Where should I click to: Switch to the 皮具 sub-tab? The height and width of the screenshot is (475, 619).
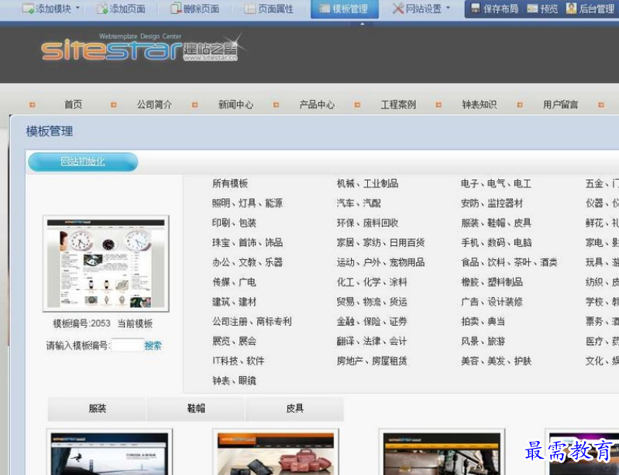coord(294,408)
